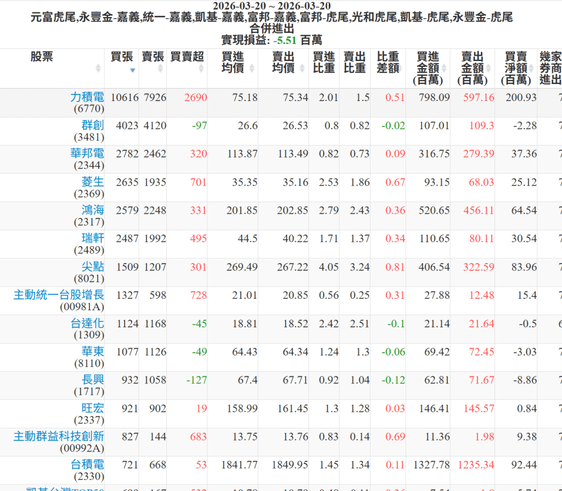This screenshot has width=562, height=491.
Task: Click the sort arrows in 股票 column header
Action: tap(98, 68)
